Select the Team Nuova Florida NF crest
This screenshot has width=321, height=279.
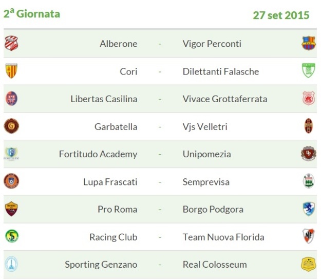coord(309,236)
